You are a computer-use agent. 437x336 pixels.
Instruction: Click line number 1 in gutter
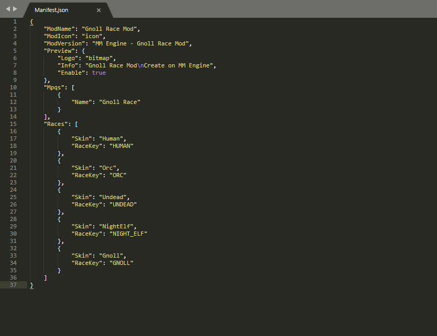15,21
